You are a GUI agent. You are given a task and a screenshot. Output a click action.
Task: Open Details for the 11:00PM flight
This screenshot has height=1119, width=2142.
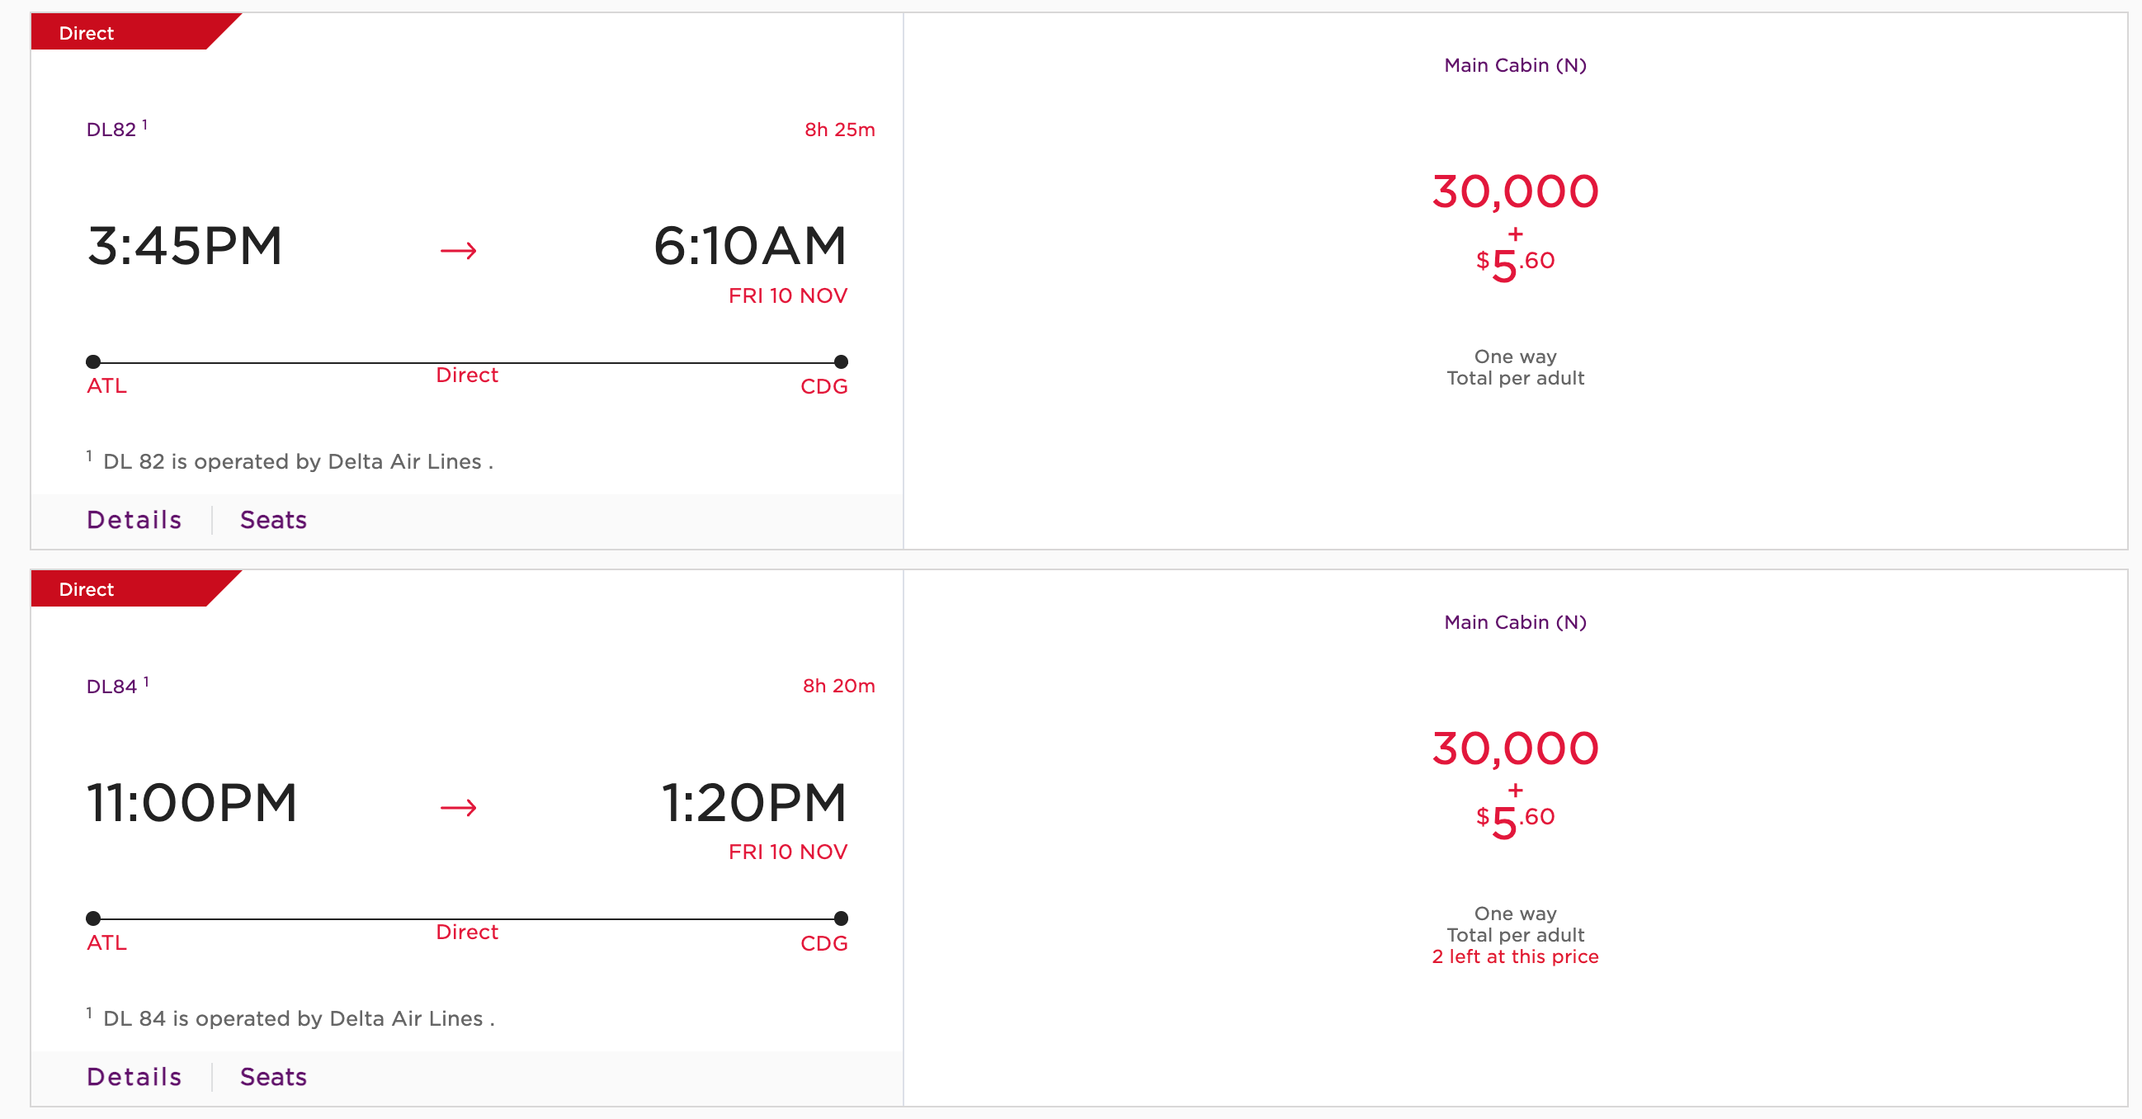[134, 1077]
